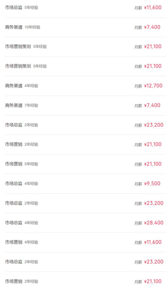Click 月薪 label beside ¥28,400

coord(138,223)
